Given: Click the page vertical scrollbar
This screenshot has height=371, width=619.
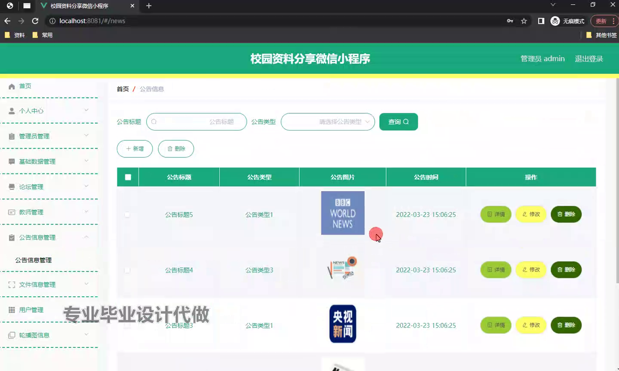Looking at the screenshot, I should 617,180.
